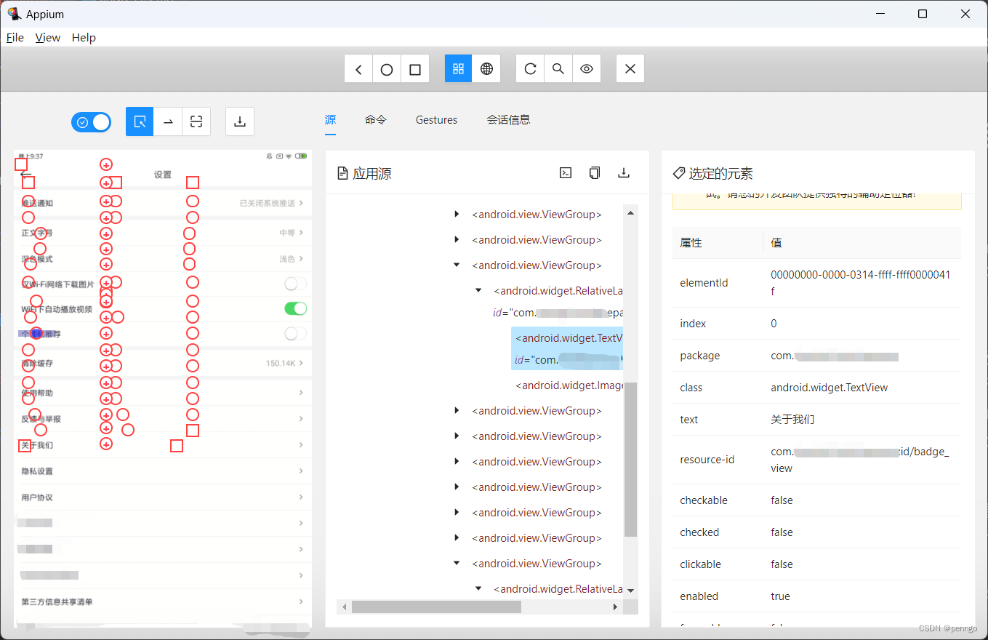Image resolution: width=988 pixels, height=640 pixels.
Task: Click the resource-id value ending badge_view
Action: pos(862,460)
